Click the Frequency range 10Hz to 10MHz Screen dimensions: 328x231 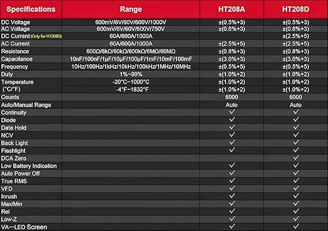pos(131,67)
